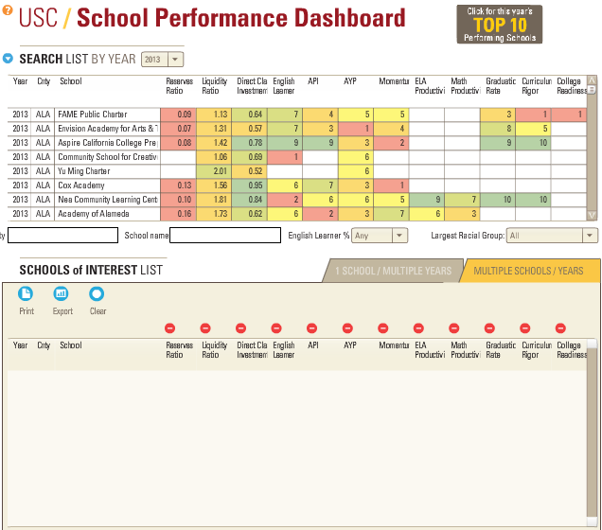Click red minus above Graduation Rate column

[490, 327]
